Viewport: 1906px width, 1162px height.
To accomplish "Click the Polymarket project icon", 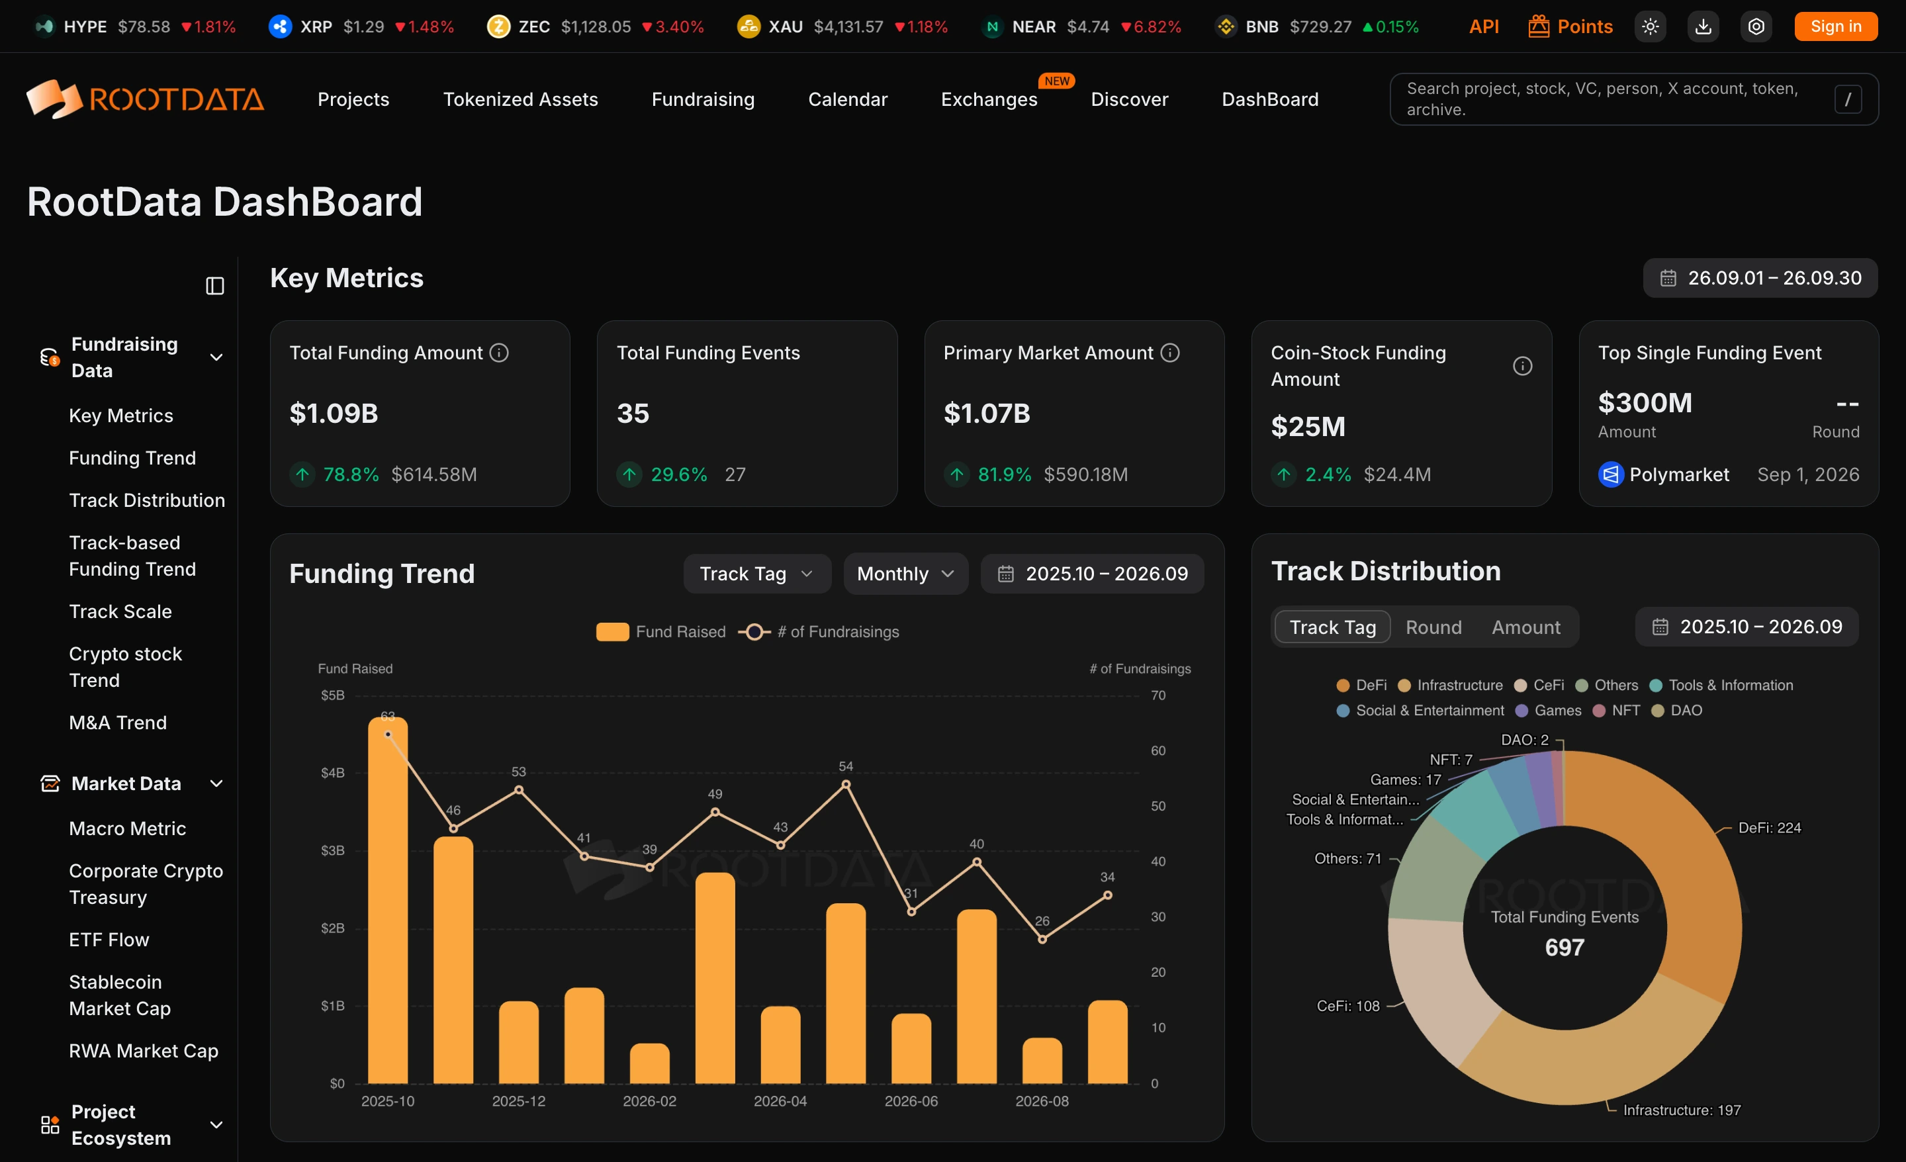I will click(x=1611, y=474).
